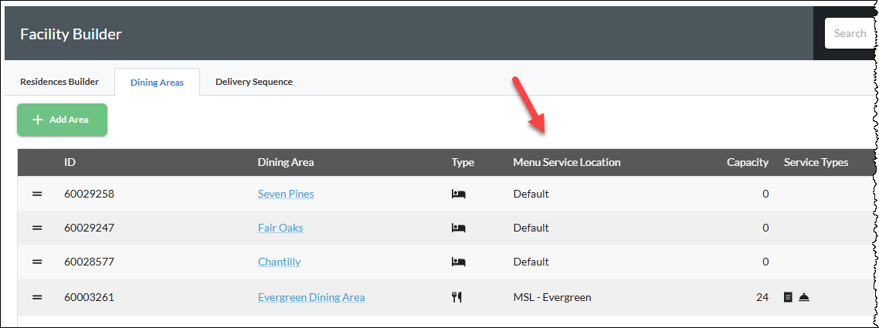The width and height of the screenshot is (879, 328).
Task: Click the MSL - Evergreen location cell
Action: tap(552, 297)
